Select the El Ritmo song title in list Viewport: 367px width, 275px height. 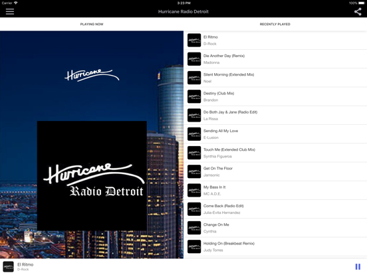coord(211,37)
